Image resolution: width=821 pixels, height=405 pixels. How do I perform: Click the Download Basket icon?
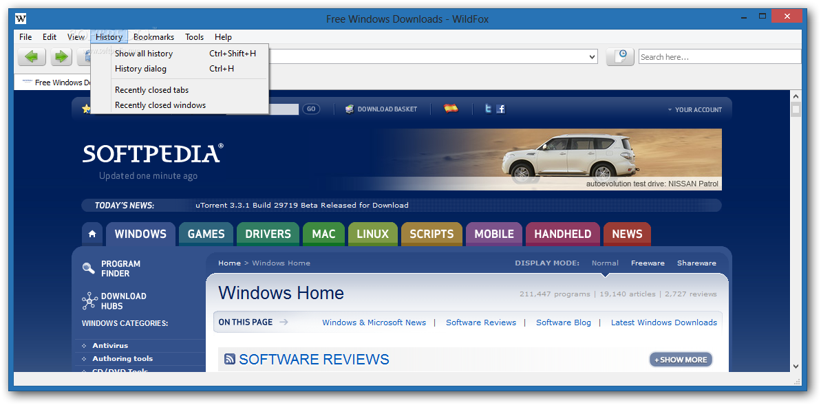350,109
